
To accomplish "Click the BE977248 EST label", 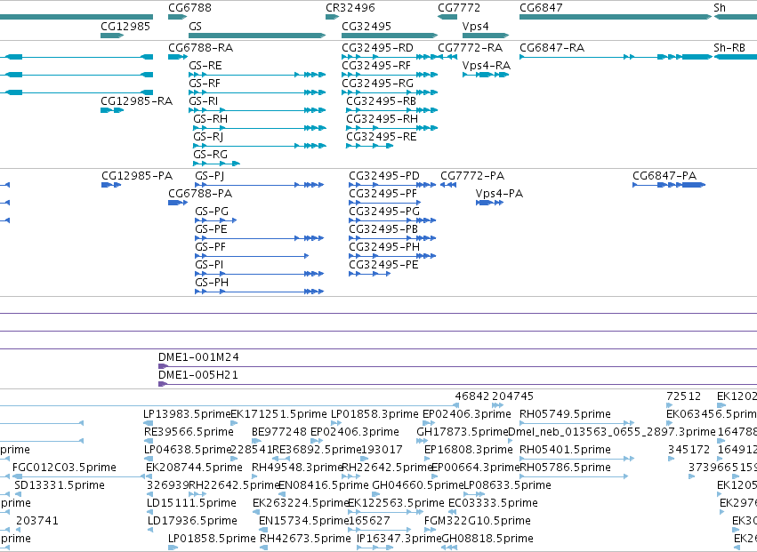I will coord(279,432).
